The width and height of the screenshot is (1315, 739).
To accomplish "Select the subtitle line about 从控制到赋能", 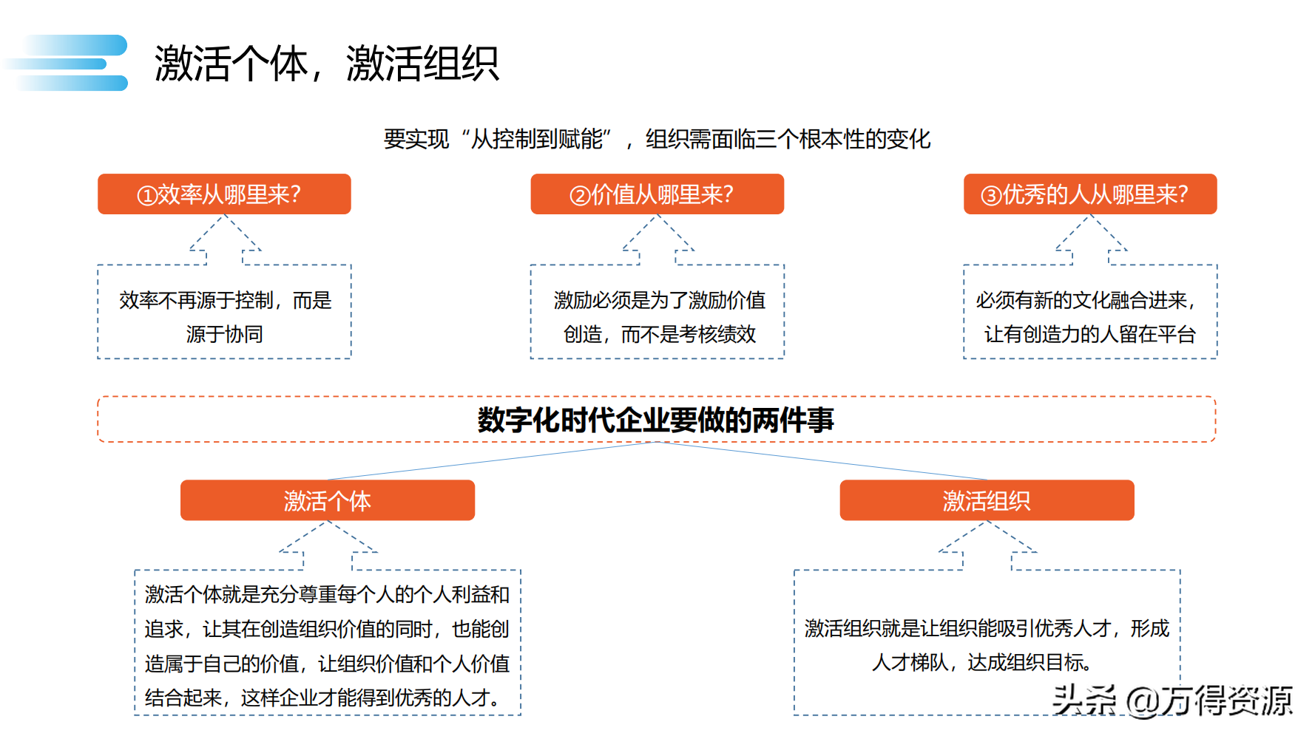I will 657,139.
